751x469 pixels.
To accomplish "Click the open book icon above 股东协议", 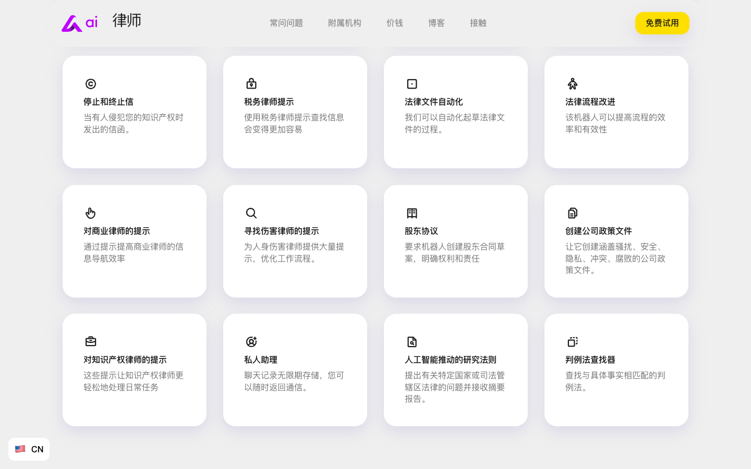I will 412,213.
